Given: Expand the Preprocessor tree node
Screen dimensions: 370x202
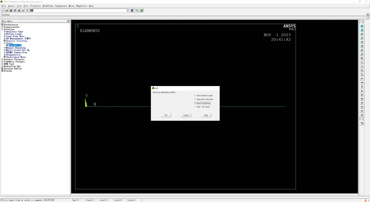Looking at the screenshot, I should point(2,27).
